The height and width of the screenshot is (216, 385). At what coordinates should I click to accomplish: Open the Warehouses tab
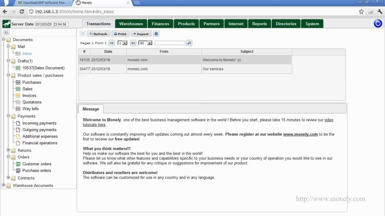[x=131, y=24]
